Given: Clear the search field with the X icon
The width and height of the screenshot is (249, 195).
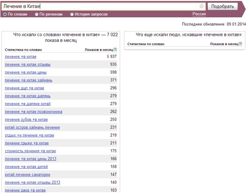Looking at the screenshot, I should tap(201, 6).
